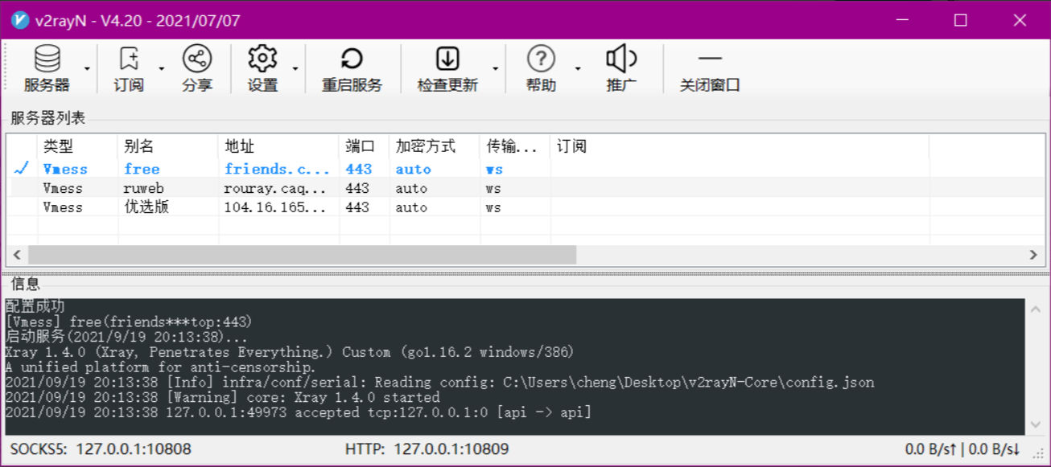
Task: Click the server list scroll left arrow
Action: [17, 255]
